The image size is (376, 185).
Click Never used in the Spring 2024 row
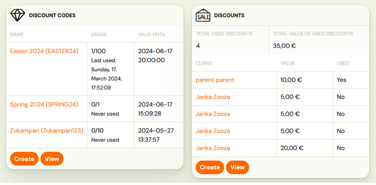click(x=105, y=114)
